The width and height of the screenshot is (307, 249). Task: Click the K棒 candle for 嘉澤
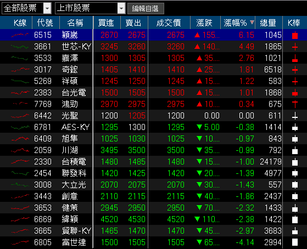[x=295, y=58]
